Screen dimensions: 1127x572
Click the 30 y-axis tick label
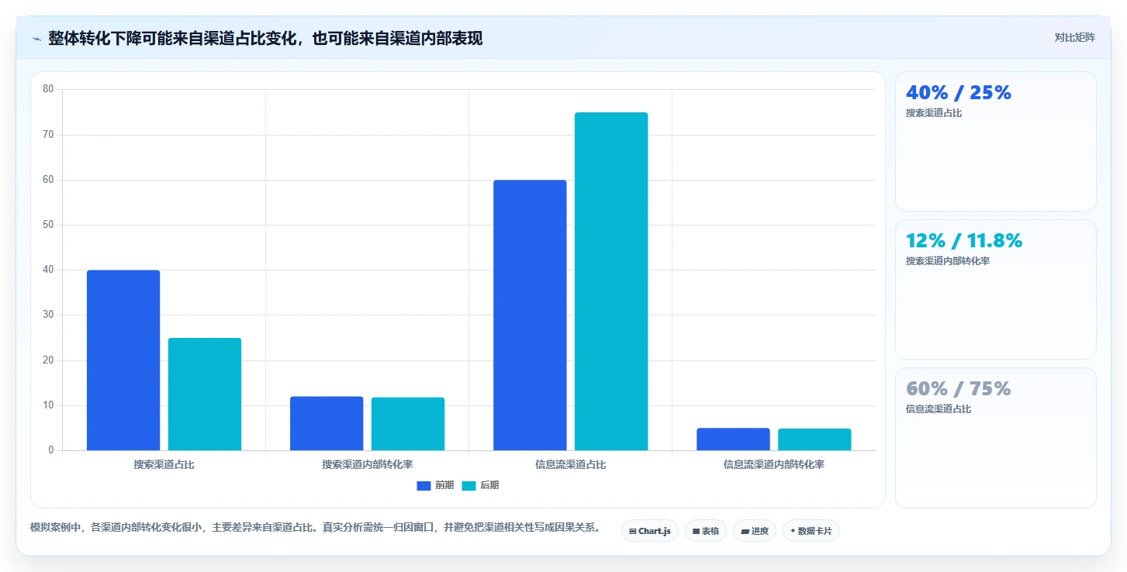point(48,315)
